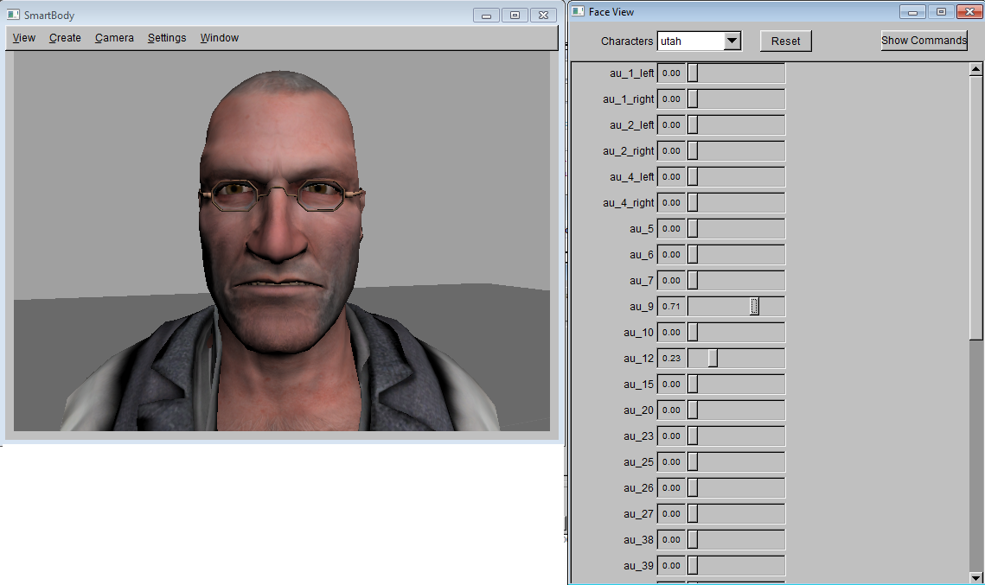Click the au_38 slider handle
This screenshot has height=585, width=985.
pyautogui.click(x=693, y=539)
